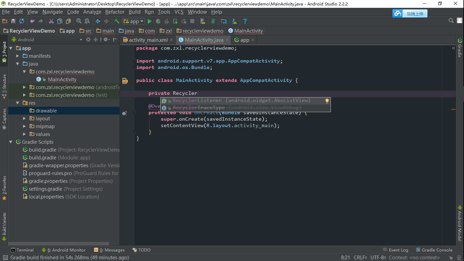
Task: Click the Help question mark icon
Action: pos(245,21)
